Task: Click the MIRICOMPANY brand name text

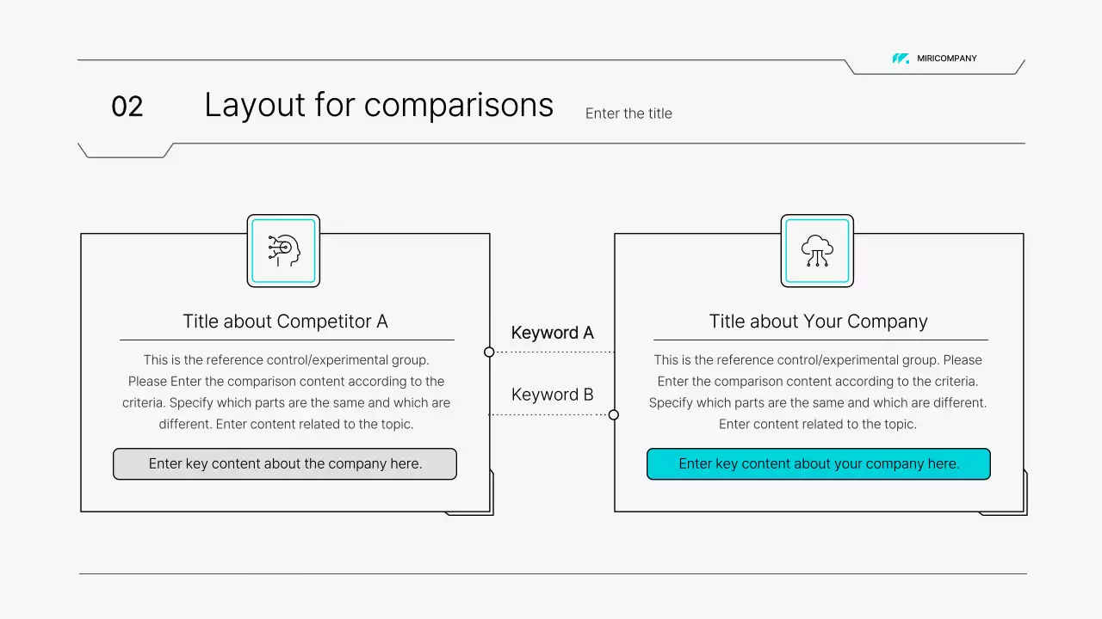Action: (947, 58)
